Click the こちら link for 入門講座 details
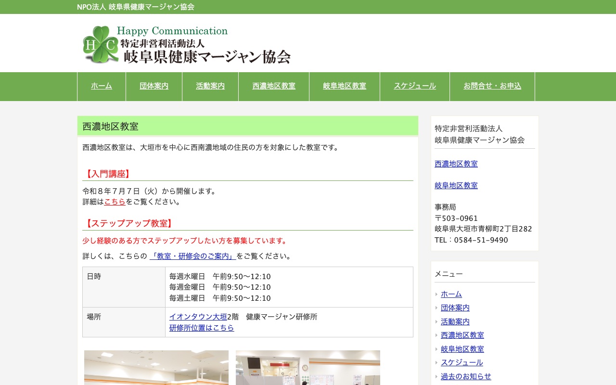The image size is (616, 385). click(115, 202)
